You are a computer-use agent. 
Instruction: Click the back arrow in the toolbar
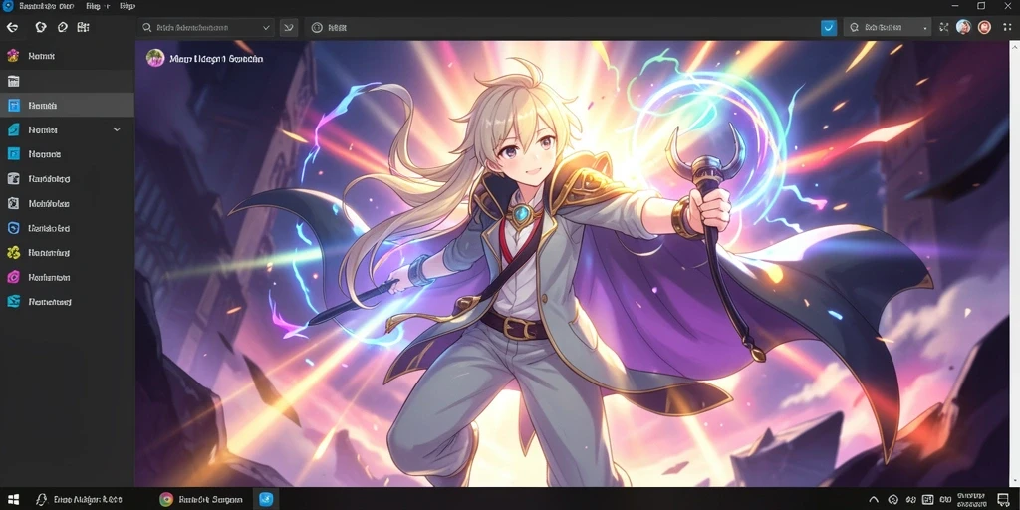12,27
